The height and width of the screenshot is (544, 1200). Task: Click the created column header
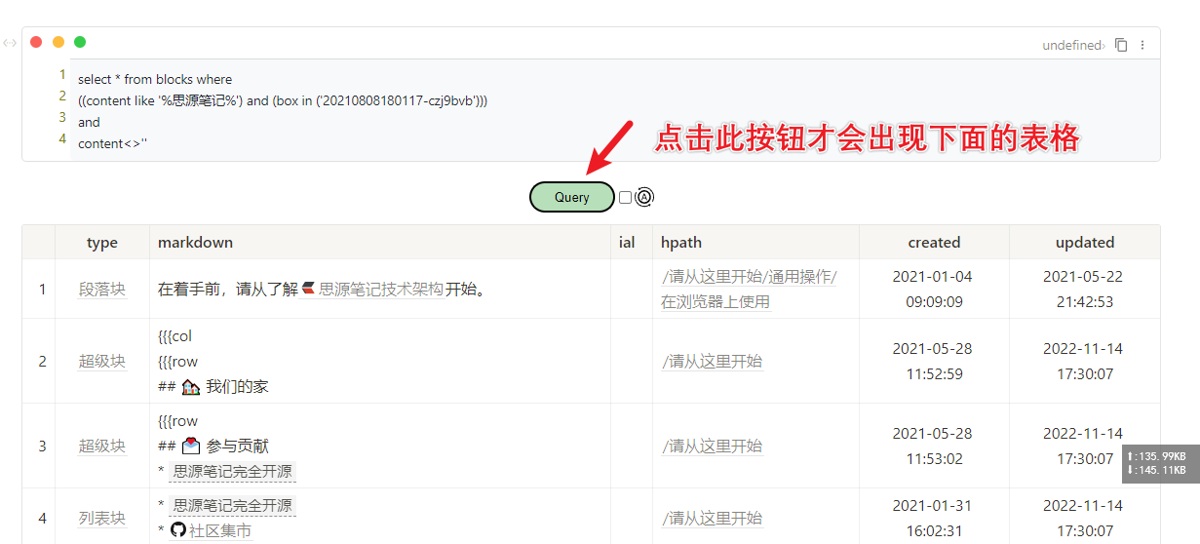934,243
